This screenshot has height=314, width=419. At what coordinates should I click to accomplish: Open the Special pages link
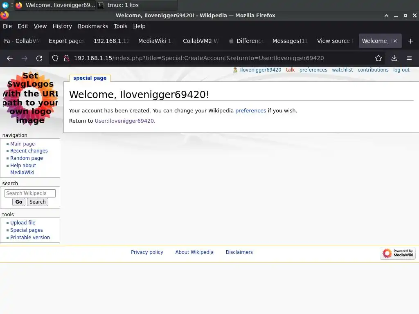tap(27, 230)
